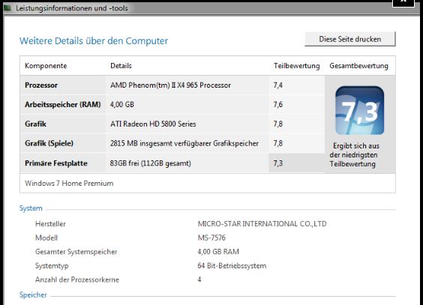Click the Weitere Details über den Computer heading
The height and width of the screenshot is (305, 423).
(x=94, y=41)
